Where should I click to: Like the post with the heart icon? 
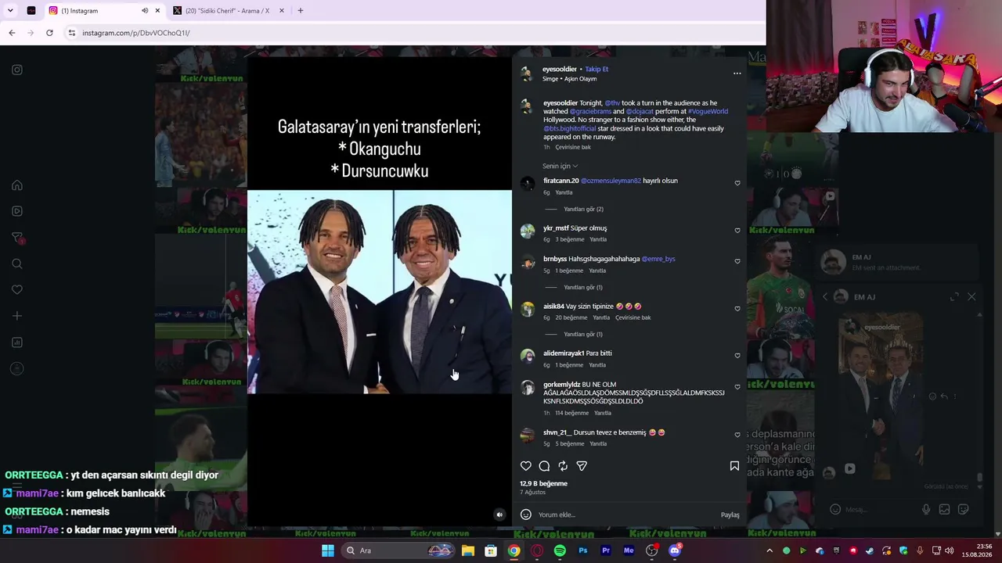tap(526, 466)
